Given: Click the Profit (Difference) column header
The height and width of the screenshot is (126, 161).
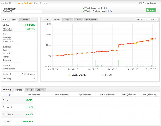Looking at the screenshot, I should point(62,94).
